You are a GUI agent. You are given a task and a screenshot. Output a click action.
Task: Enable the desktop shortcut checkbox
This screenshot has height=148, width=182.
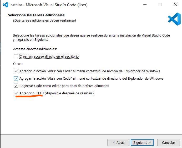click(x=16, y=56)
